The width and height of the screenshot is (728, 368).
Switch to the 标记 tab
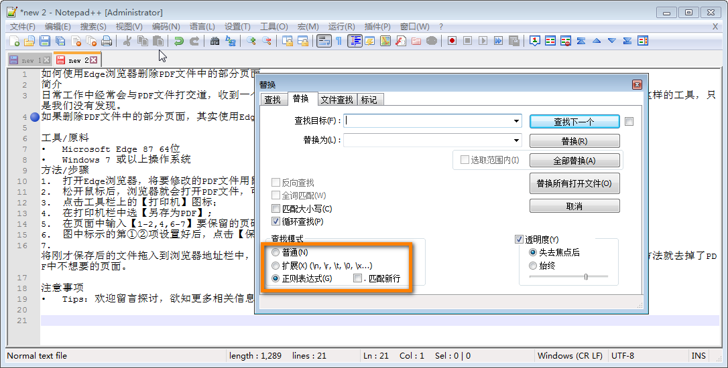(369, 100)
